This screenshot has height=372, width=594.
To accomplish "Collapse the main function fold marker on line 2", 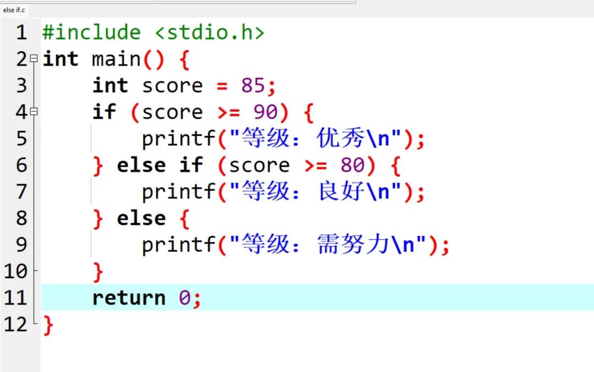I will pyautogui.click(x=34, y=58).
